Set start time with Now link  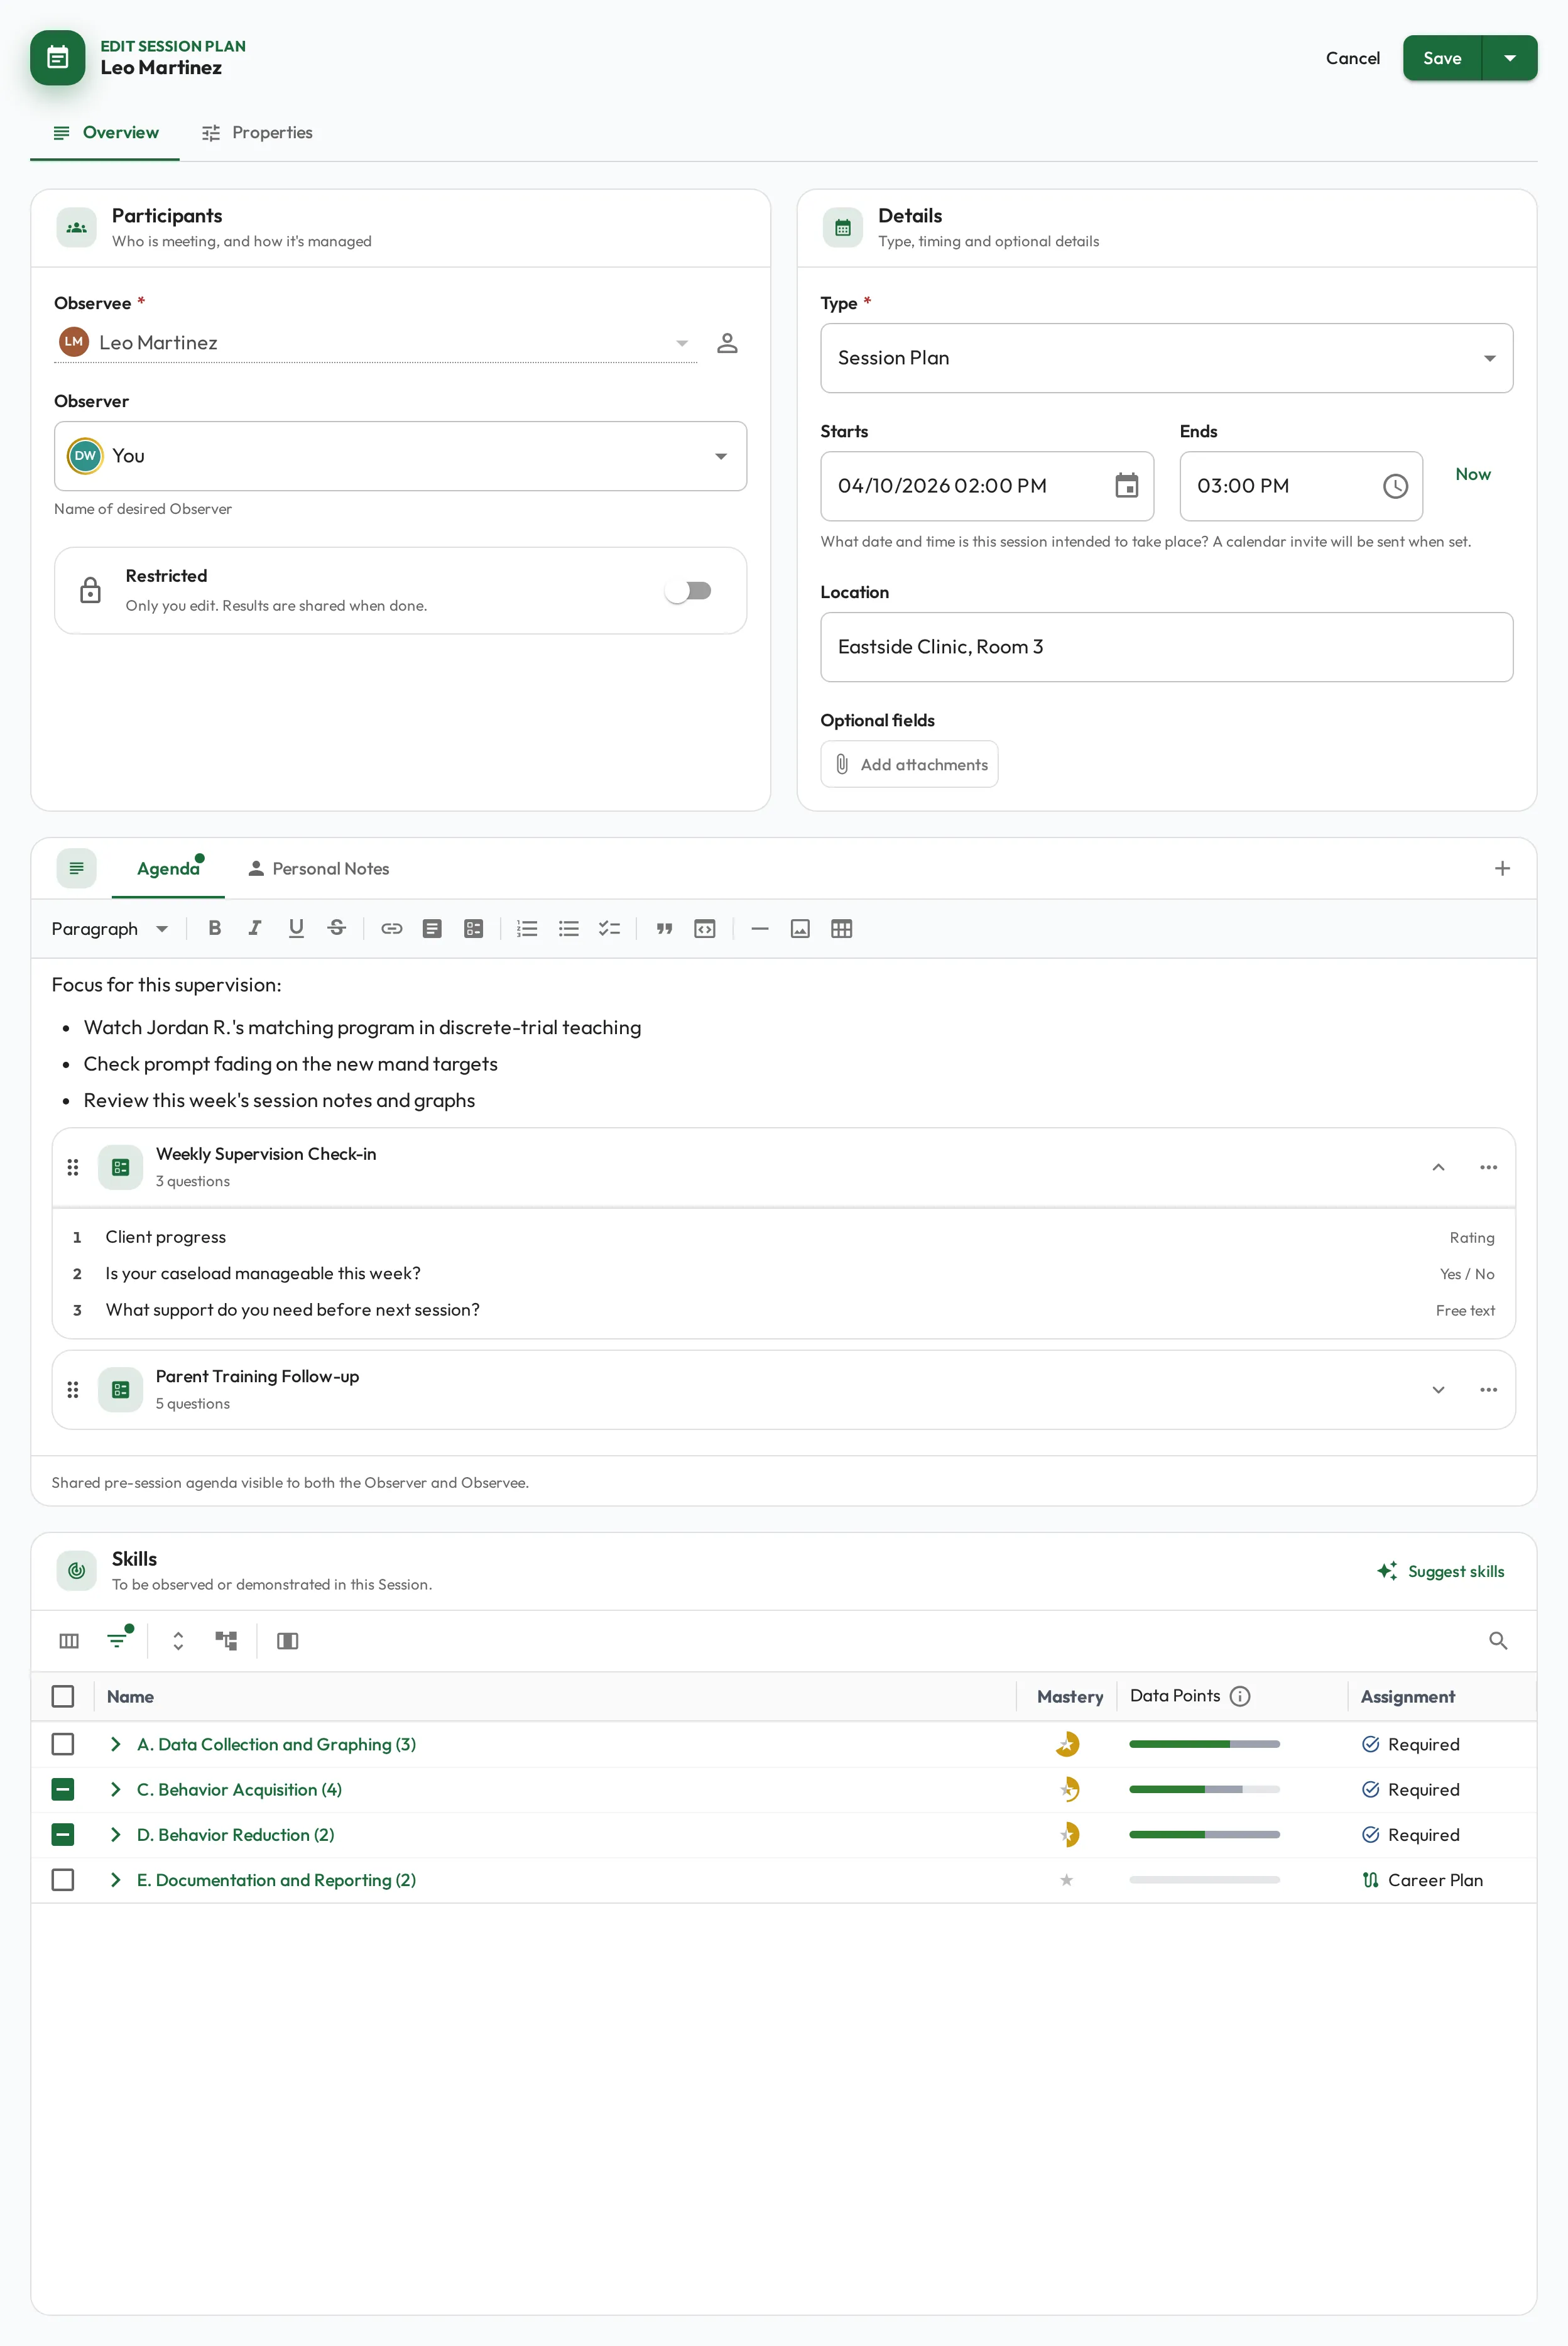[1472, 474]
